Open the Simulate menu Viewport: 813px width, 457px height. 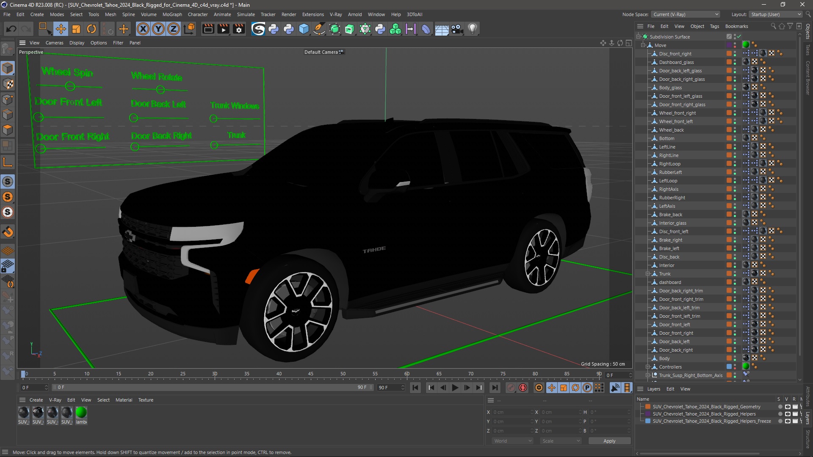coord(246,14)
